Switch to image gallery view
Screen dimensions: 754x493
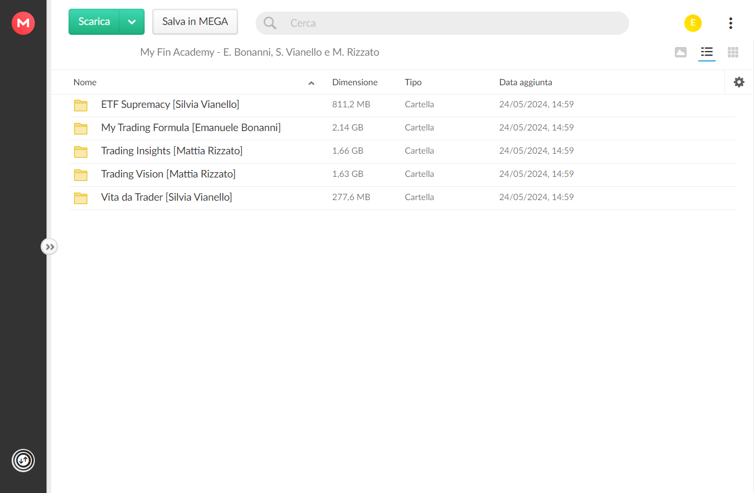pyautogui.click(x=681, y=52)
